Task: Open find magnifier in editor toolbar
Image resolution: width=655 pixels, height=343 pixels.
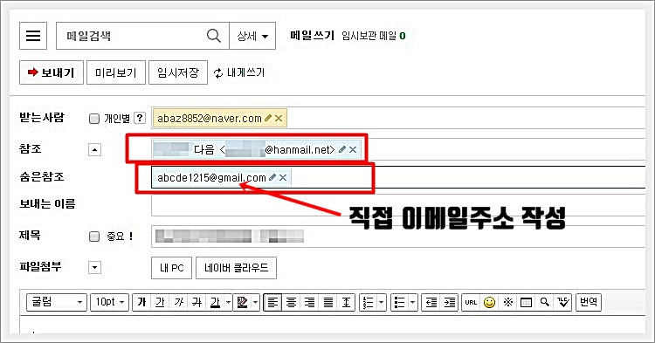Action: pos(544,302)
